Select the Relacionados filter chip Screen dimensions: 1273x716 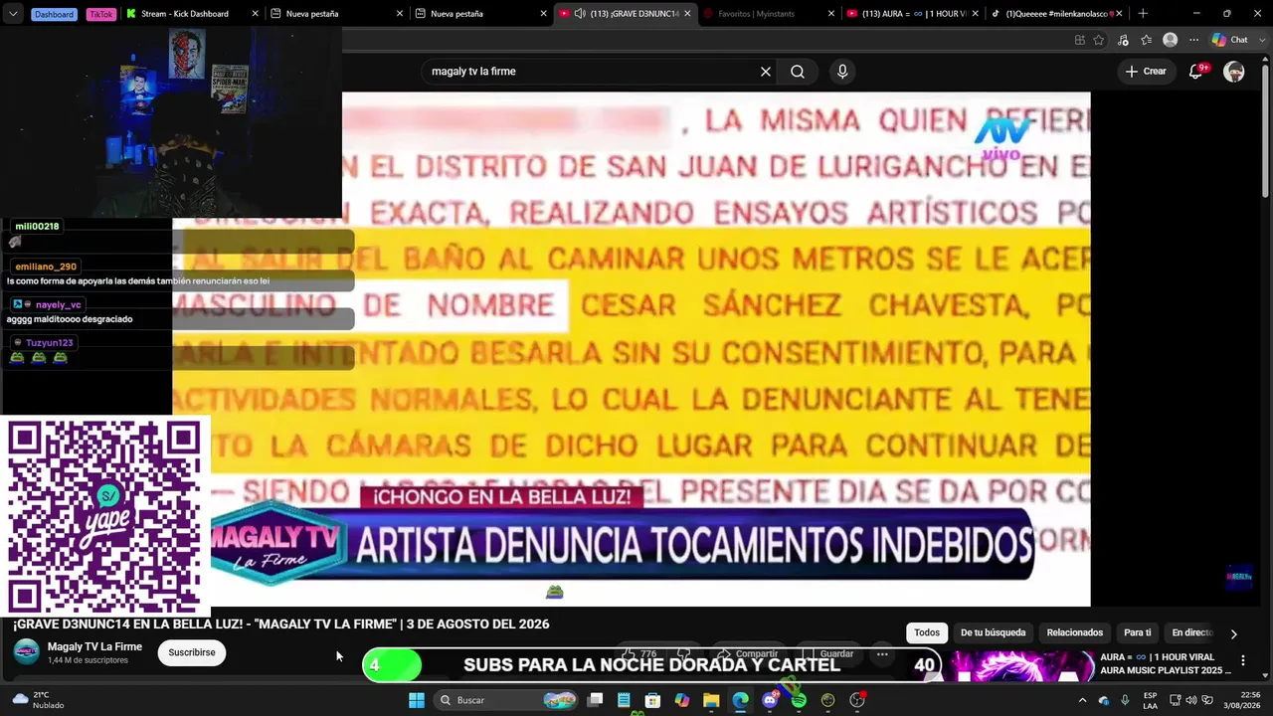click(1075, 632)
